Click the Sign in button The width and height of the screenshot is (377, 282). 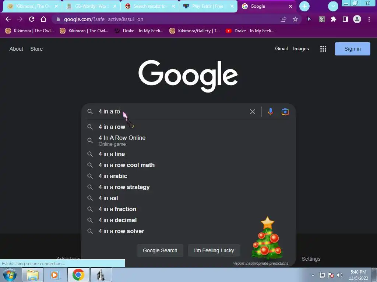coord(352,49)
